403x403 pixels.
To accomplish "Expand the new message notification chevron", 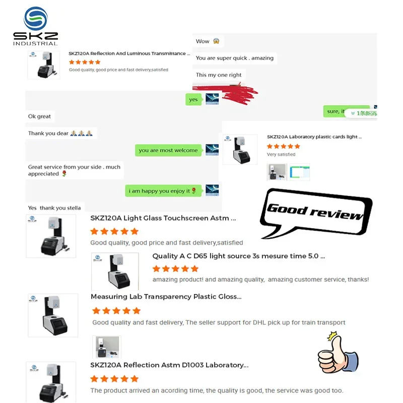I will (x=353, y=113).
